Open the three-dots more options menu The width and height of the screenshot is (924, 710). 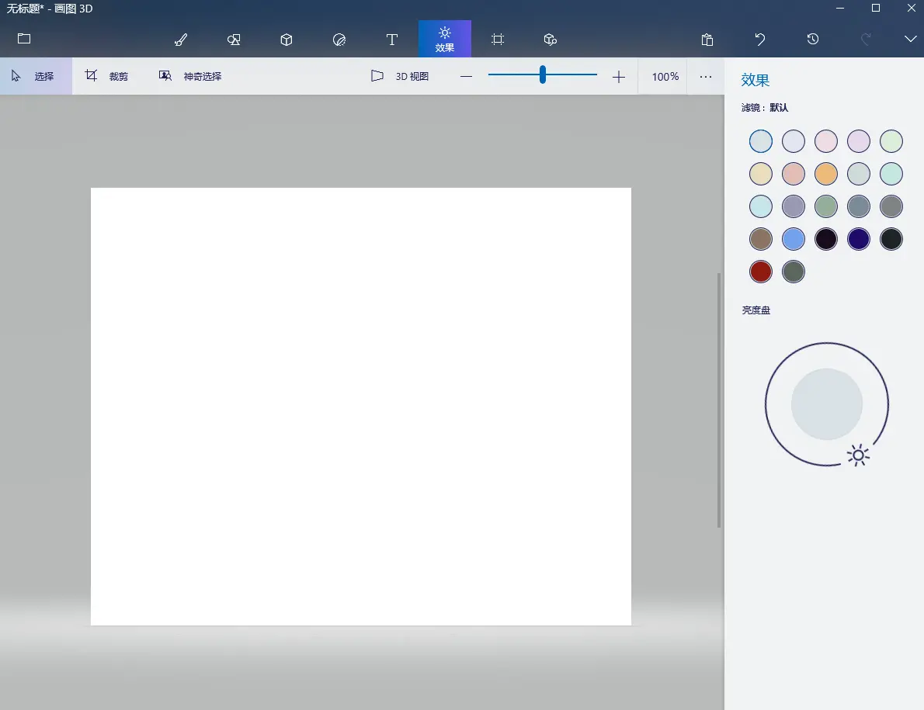[705, 77]
